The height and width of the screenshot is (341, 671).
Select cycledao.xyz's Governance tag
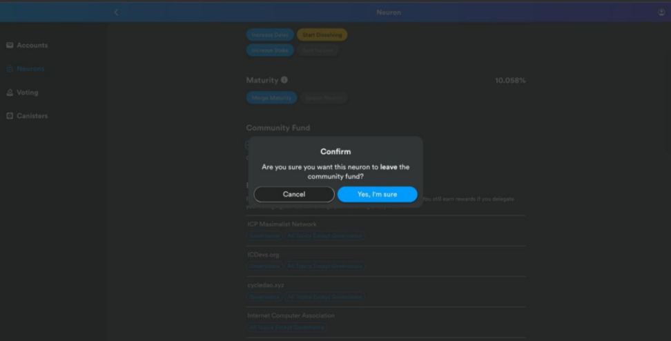(x=264, y=297)
